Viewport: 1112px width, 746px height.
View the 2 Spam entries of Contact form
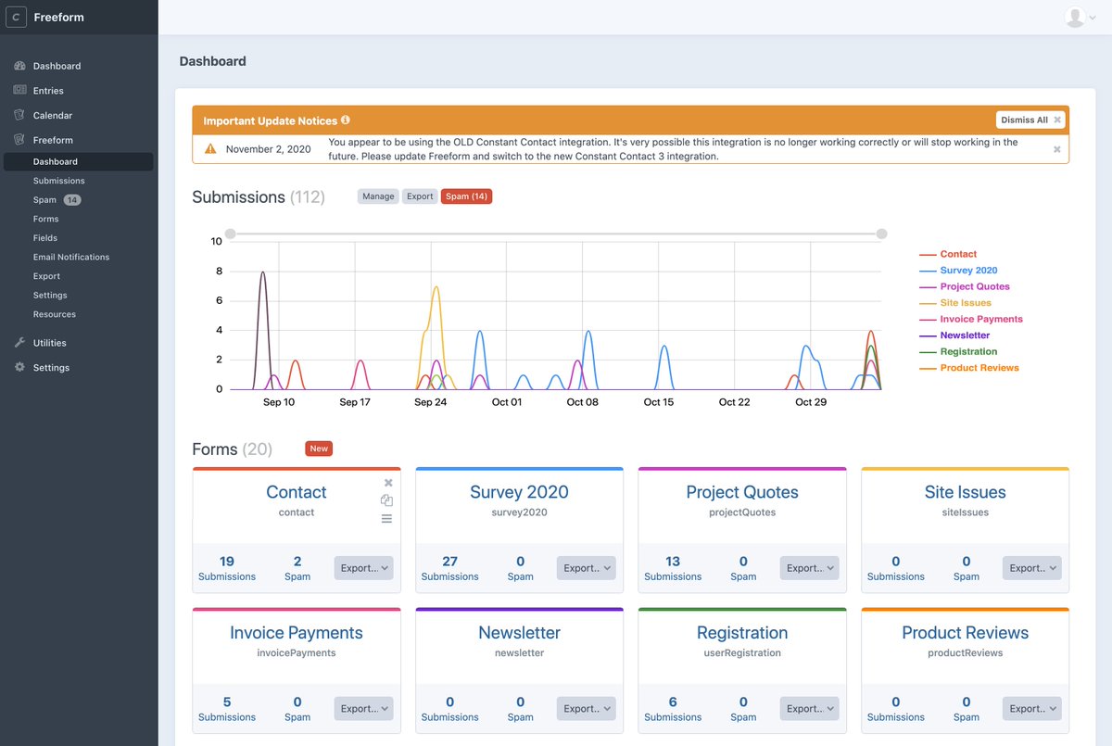297,568
